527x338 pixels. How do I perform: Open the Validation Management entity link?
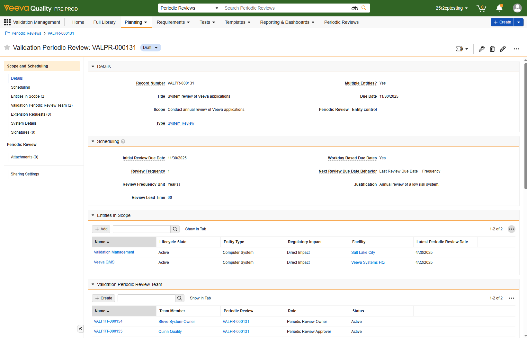coord(114,252)
